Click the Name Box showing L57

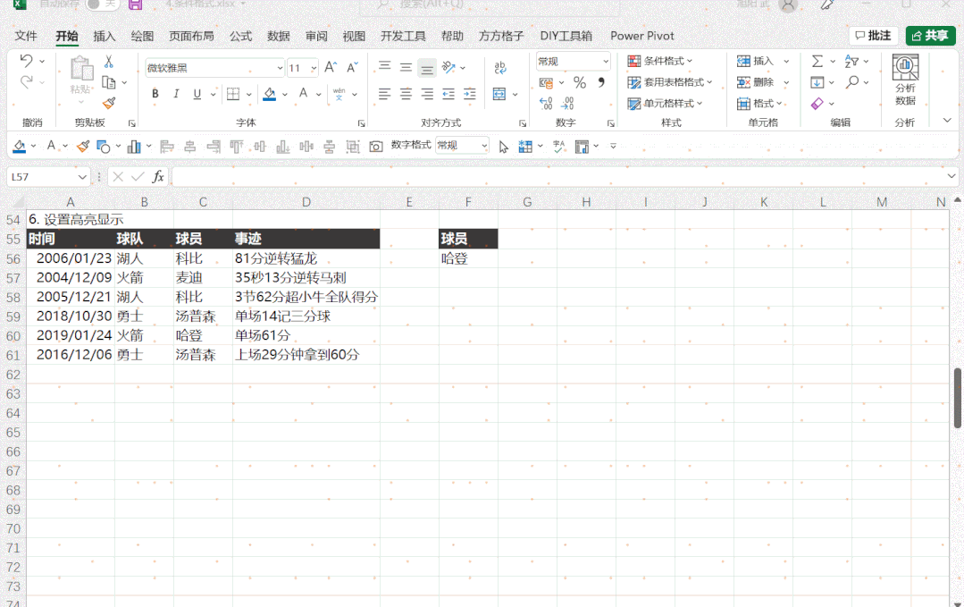pyautogui.click(x=48, y=177)
